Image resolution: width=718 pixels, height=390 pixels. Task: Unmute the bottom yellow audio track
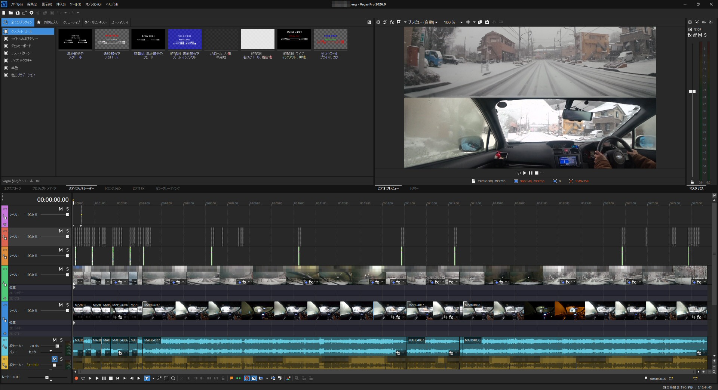pos(55,359)
